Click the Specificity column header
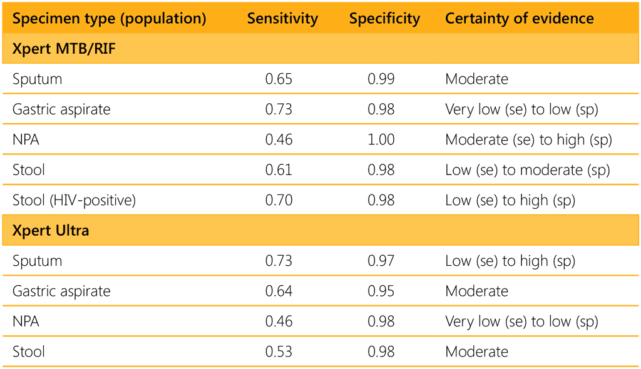The height and width of the screenshot is (369, 641). (384, 19)
